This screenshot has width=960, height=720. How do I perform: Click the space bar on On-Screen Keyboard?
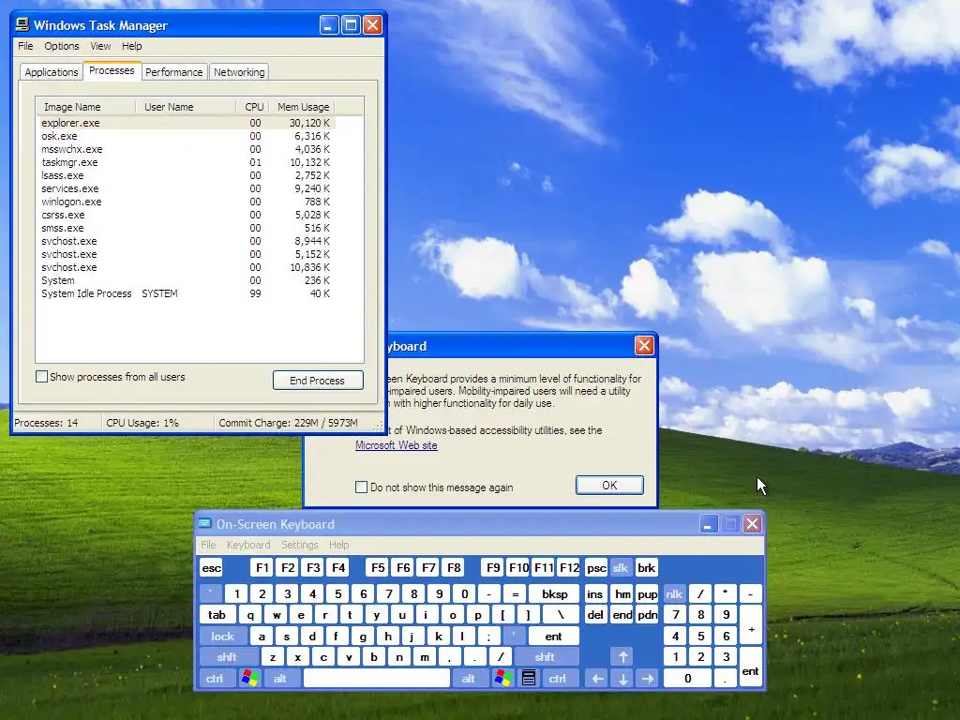(x=377, y=679)
